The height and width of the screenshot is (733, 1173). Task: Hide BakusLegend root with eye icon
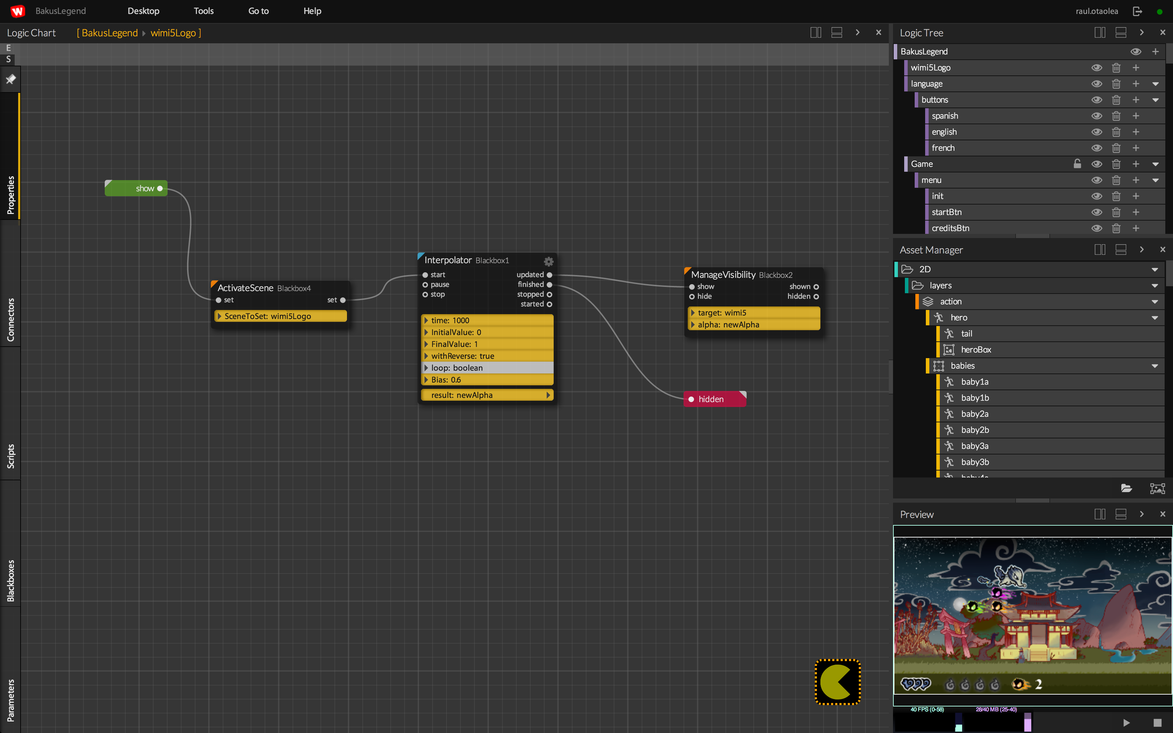1136,51
